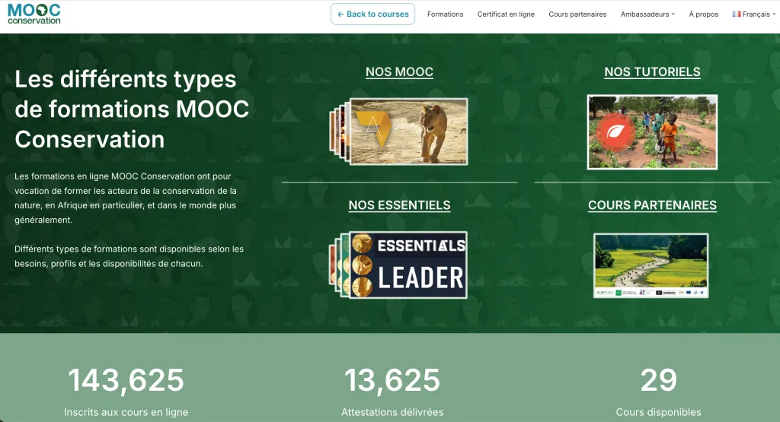
Task: Click the MOOC Conservation logo
Action: click(x=34, y=14)
